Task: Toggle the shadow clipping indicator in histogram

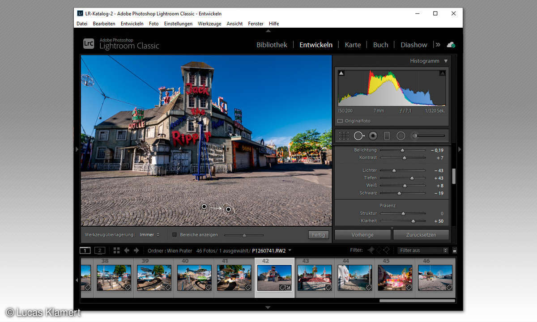Action: pyautogui.click(x=341, y=73)
